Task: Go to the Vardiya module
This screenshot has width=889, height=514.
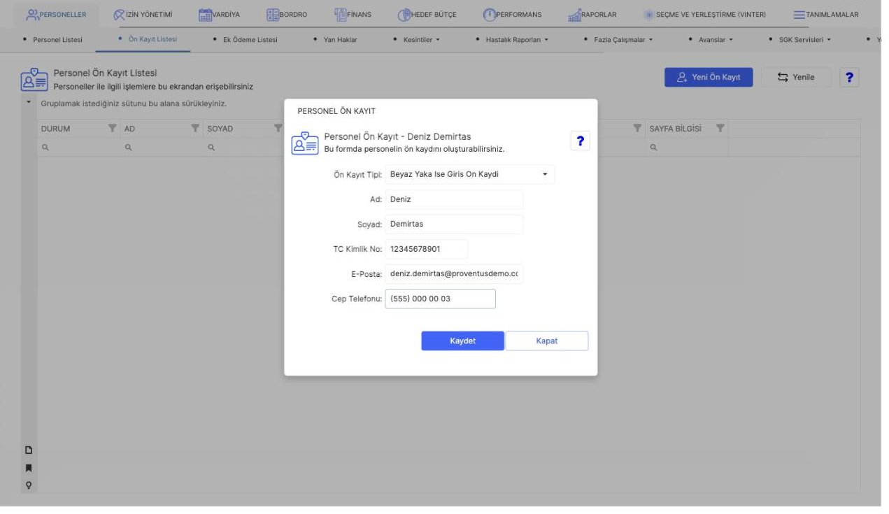Action: pos(218,15)
